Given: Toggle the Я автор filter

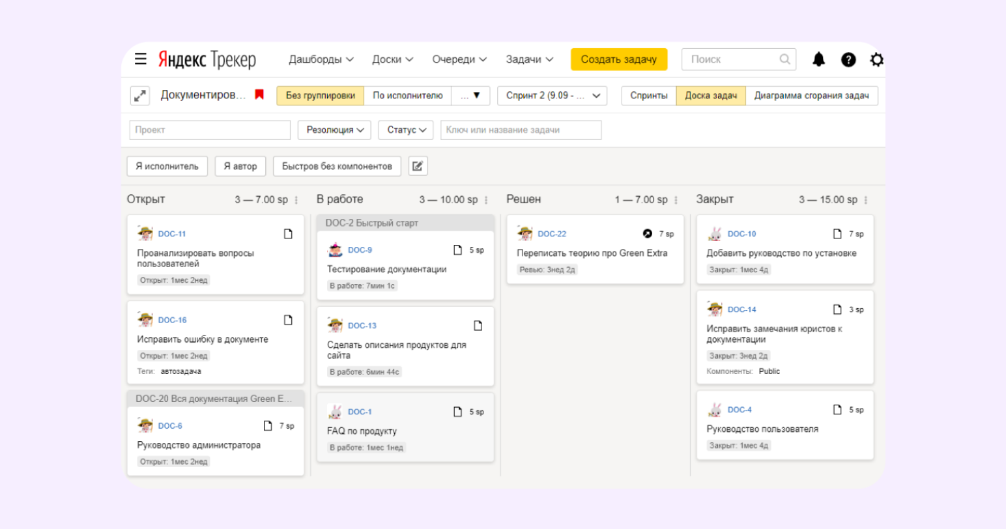Looking at the screenshot, I should [240, 166].
